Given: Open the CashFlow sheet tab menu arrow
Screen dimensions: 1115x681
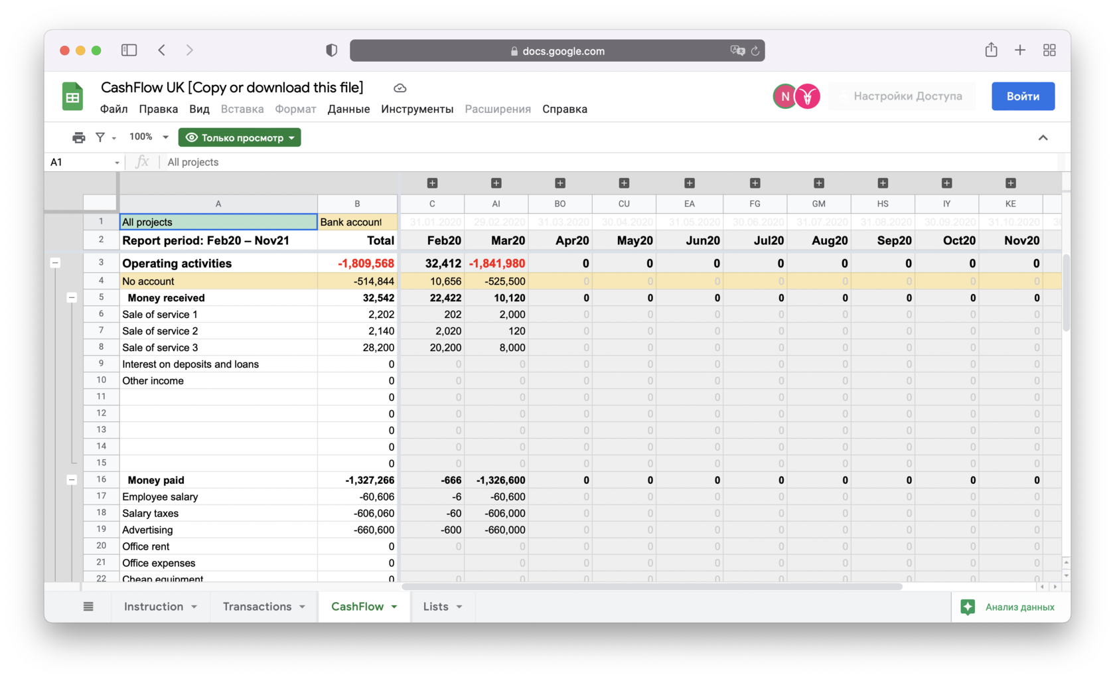Looking at the screenshot, I should pyautogui.click(x=394, y=607).
